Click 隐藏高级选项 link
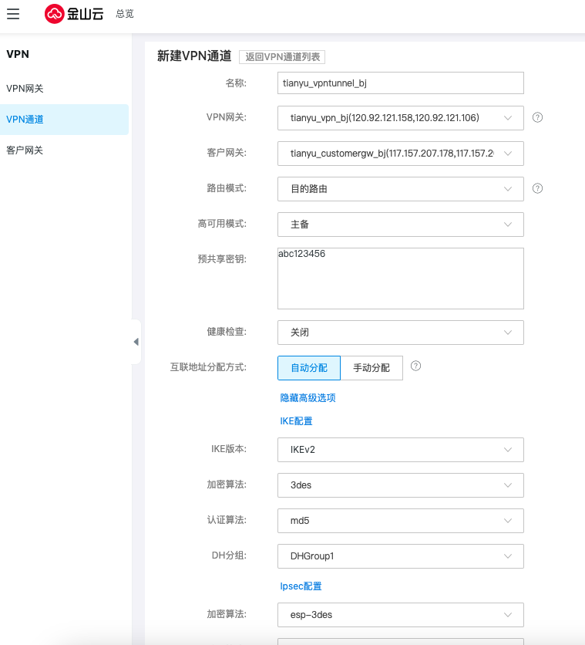The width and height of the screenshot is (585, 645). (x=308, y=398)
